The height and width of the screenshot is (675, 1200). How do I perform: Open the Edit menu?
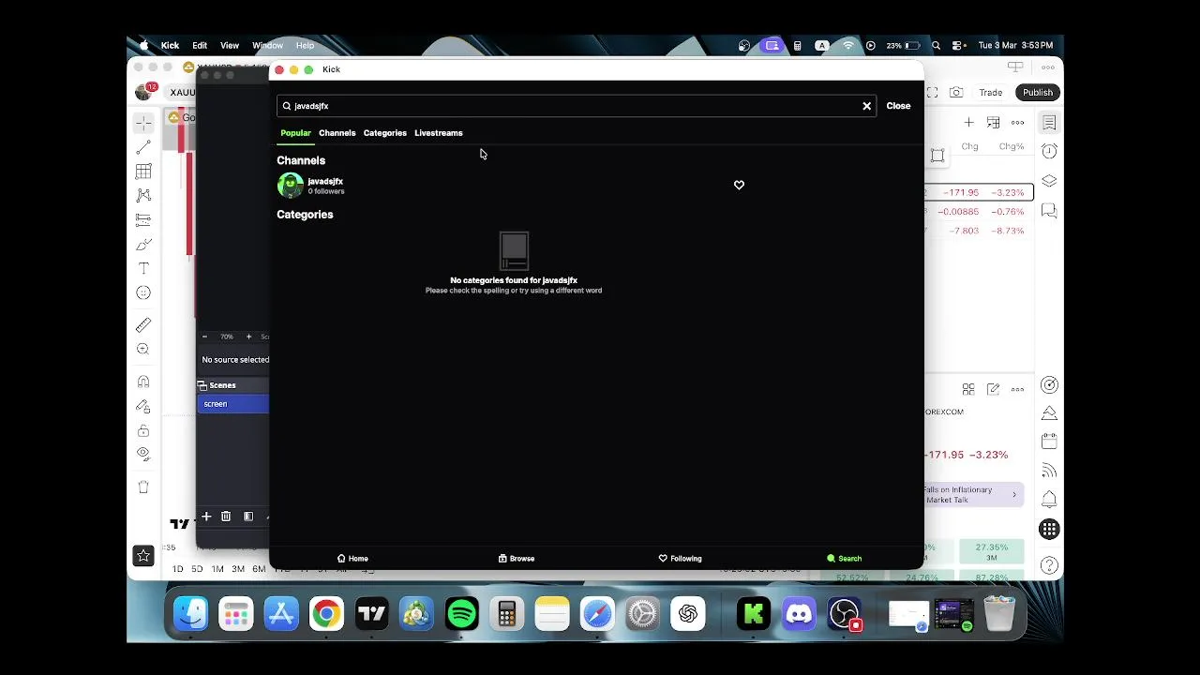[200, 45]
